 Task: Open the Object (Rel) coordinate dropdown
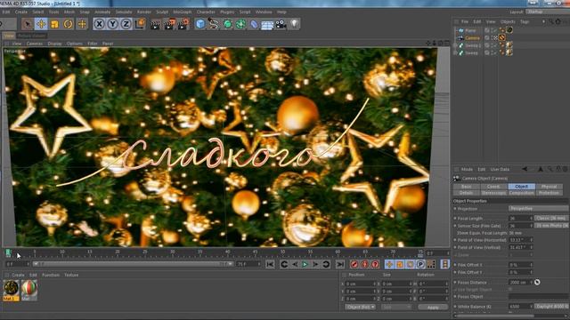(360, 308)
